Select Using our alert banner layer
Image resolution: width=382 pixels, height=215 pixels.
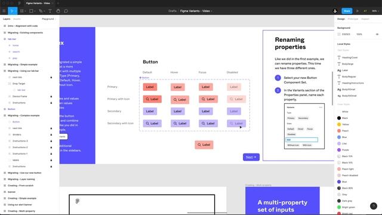pos(20,205)
